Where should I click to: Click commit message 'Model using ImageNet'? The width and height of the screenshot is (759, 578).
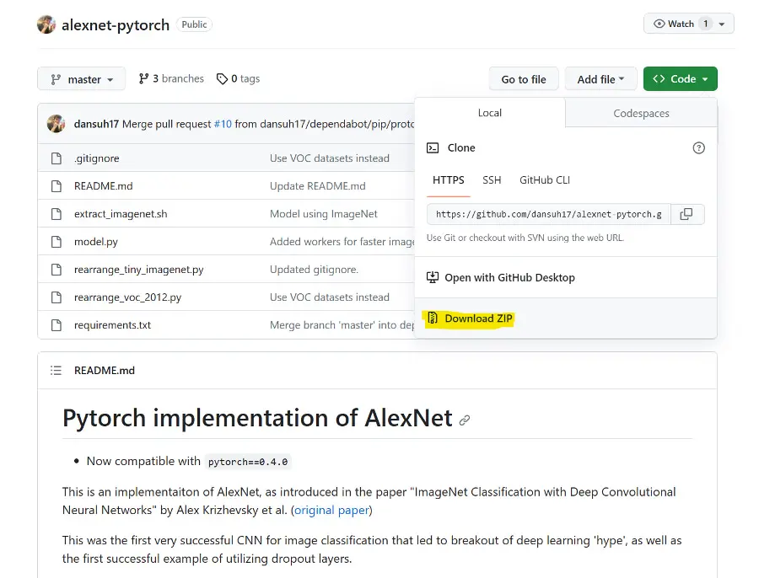pyautogui.click(x=323, y=214)
